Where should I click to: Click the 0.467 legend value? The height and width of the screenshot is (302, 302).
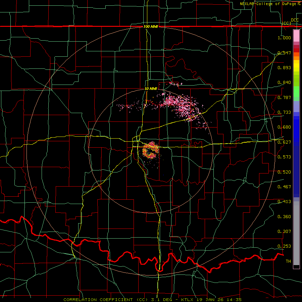pos(284,187)
